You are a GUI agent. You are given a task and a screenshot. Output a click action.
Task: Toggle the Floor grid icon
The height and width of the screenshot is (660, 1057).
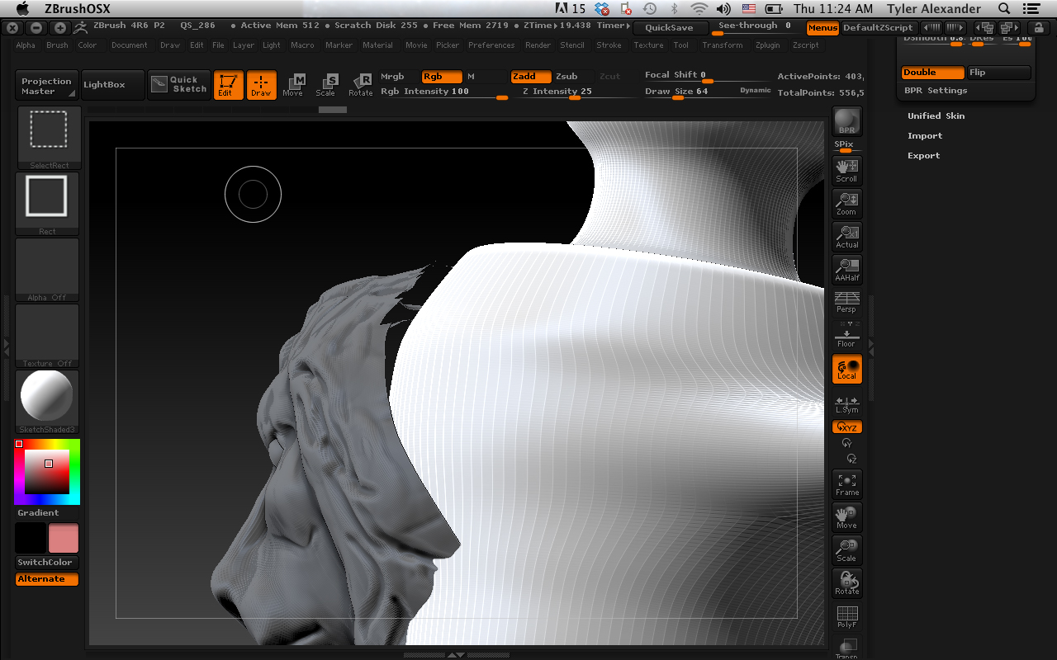846,336
